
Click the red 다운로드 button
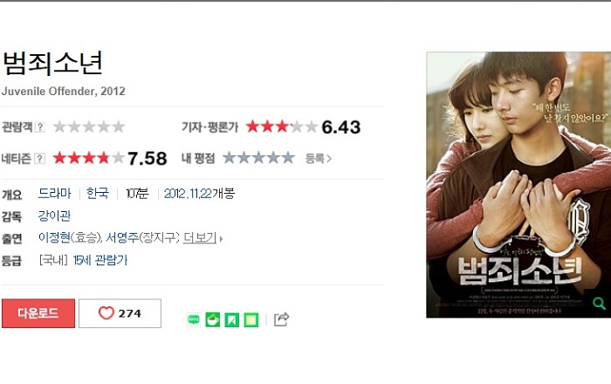[38, 313]
